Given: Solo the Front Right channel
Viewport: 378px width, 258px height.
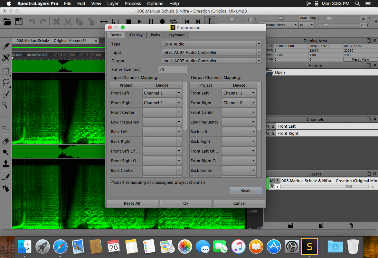Looking at the screenshot, I should click(x=273, y=133).
